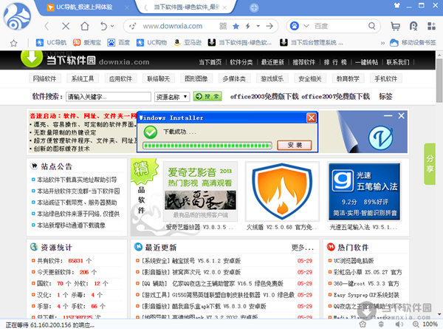The image size is (443, 329).
Task: Click the go arrow in address bar
Action: pos(269,27)
